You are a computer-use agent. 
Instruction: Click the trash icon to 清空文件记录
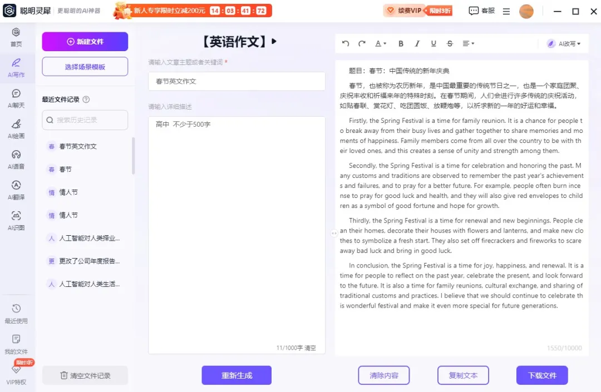click(64, 375)
